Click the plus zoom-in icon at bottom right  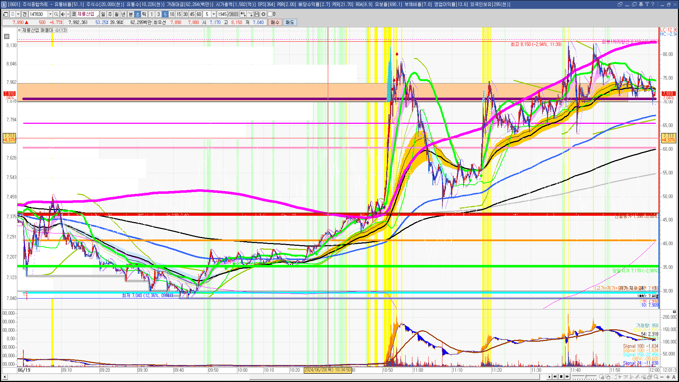668,377
